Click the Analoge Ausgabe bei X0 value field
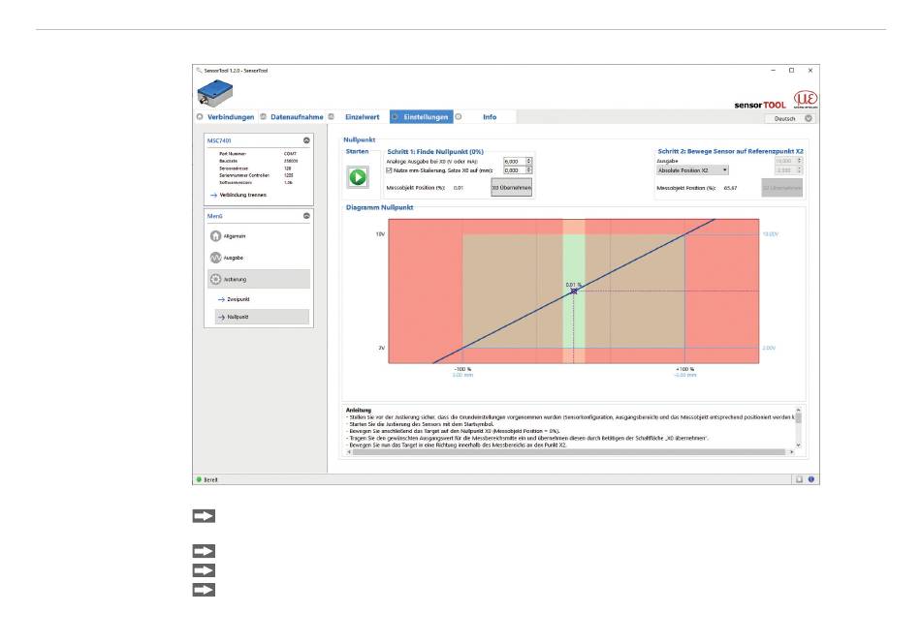Screen dimensions: 921x644 515,161
